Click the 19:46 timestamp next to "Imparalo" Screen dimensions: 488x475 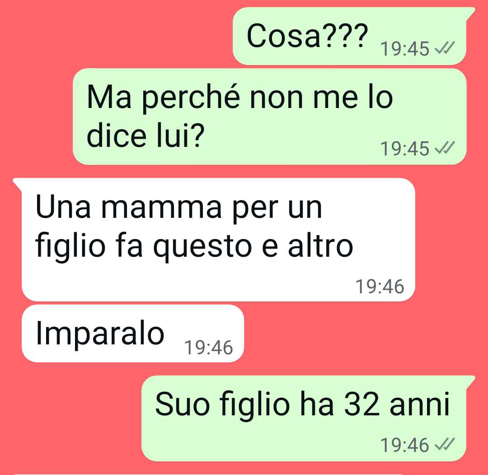(x=208, y=348)
